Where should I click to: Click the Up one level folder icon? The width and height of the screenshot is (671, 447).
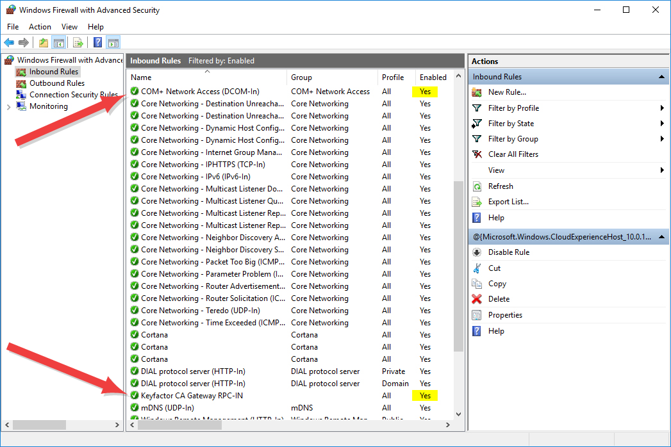pos(43,42)
